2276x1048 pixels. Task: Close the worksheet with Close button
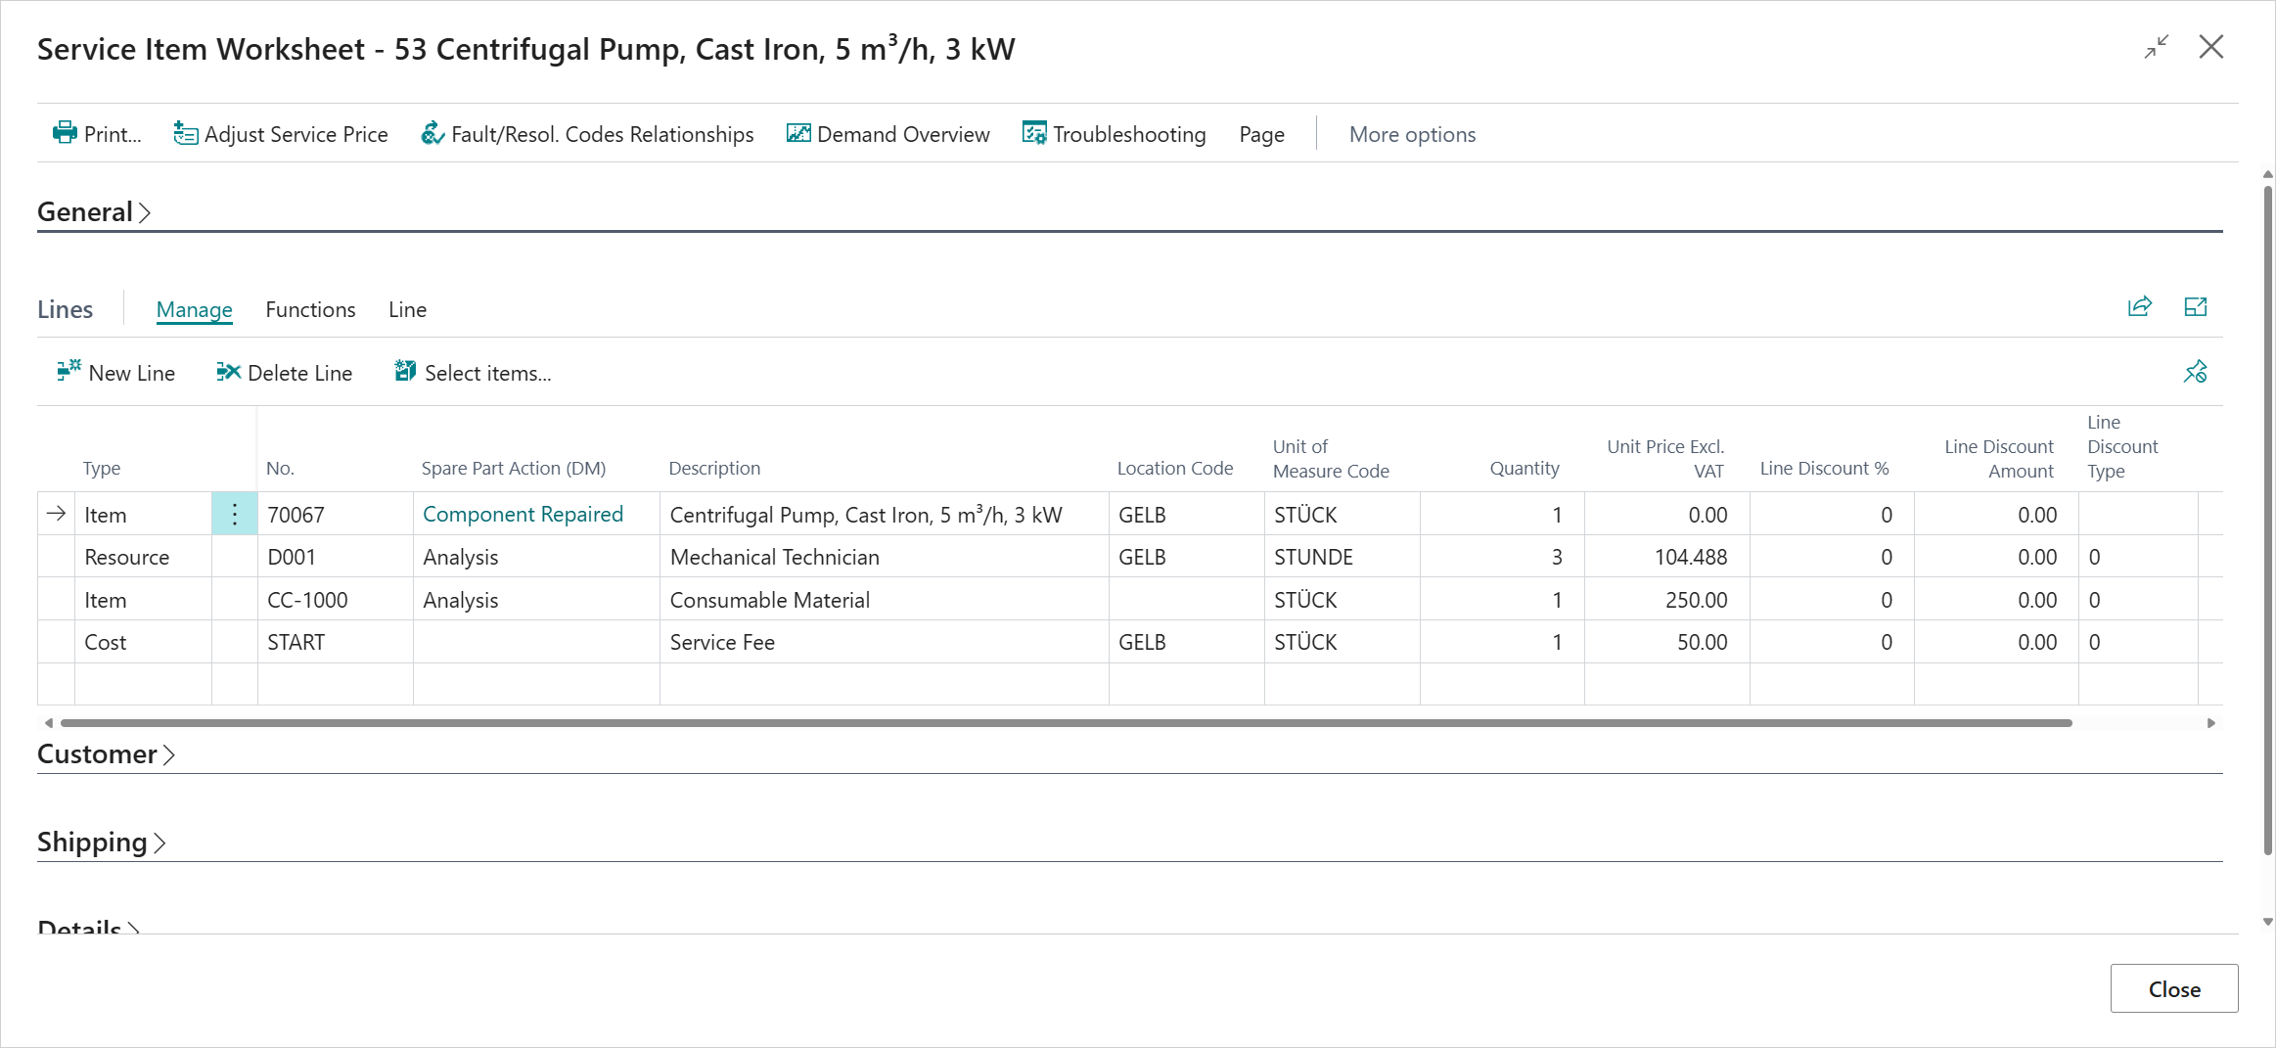pyautogui.click(x=2173, y=988)
